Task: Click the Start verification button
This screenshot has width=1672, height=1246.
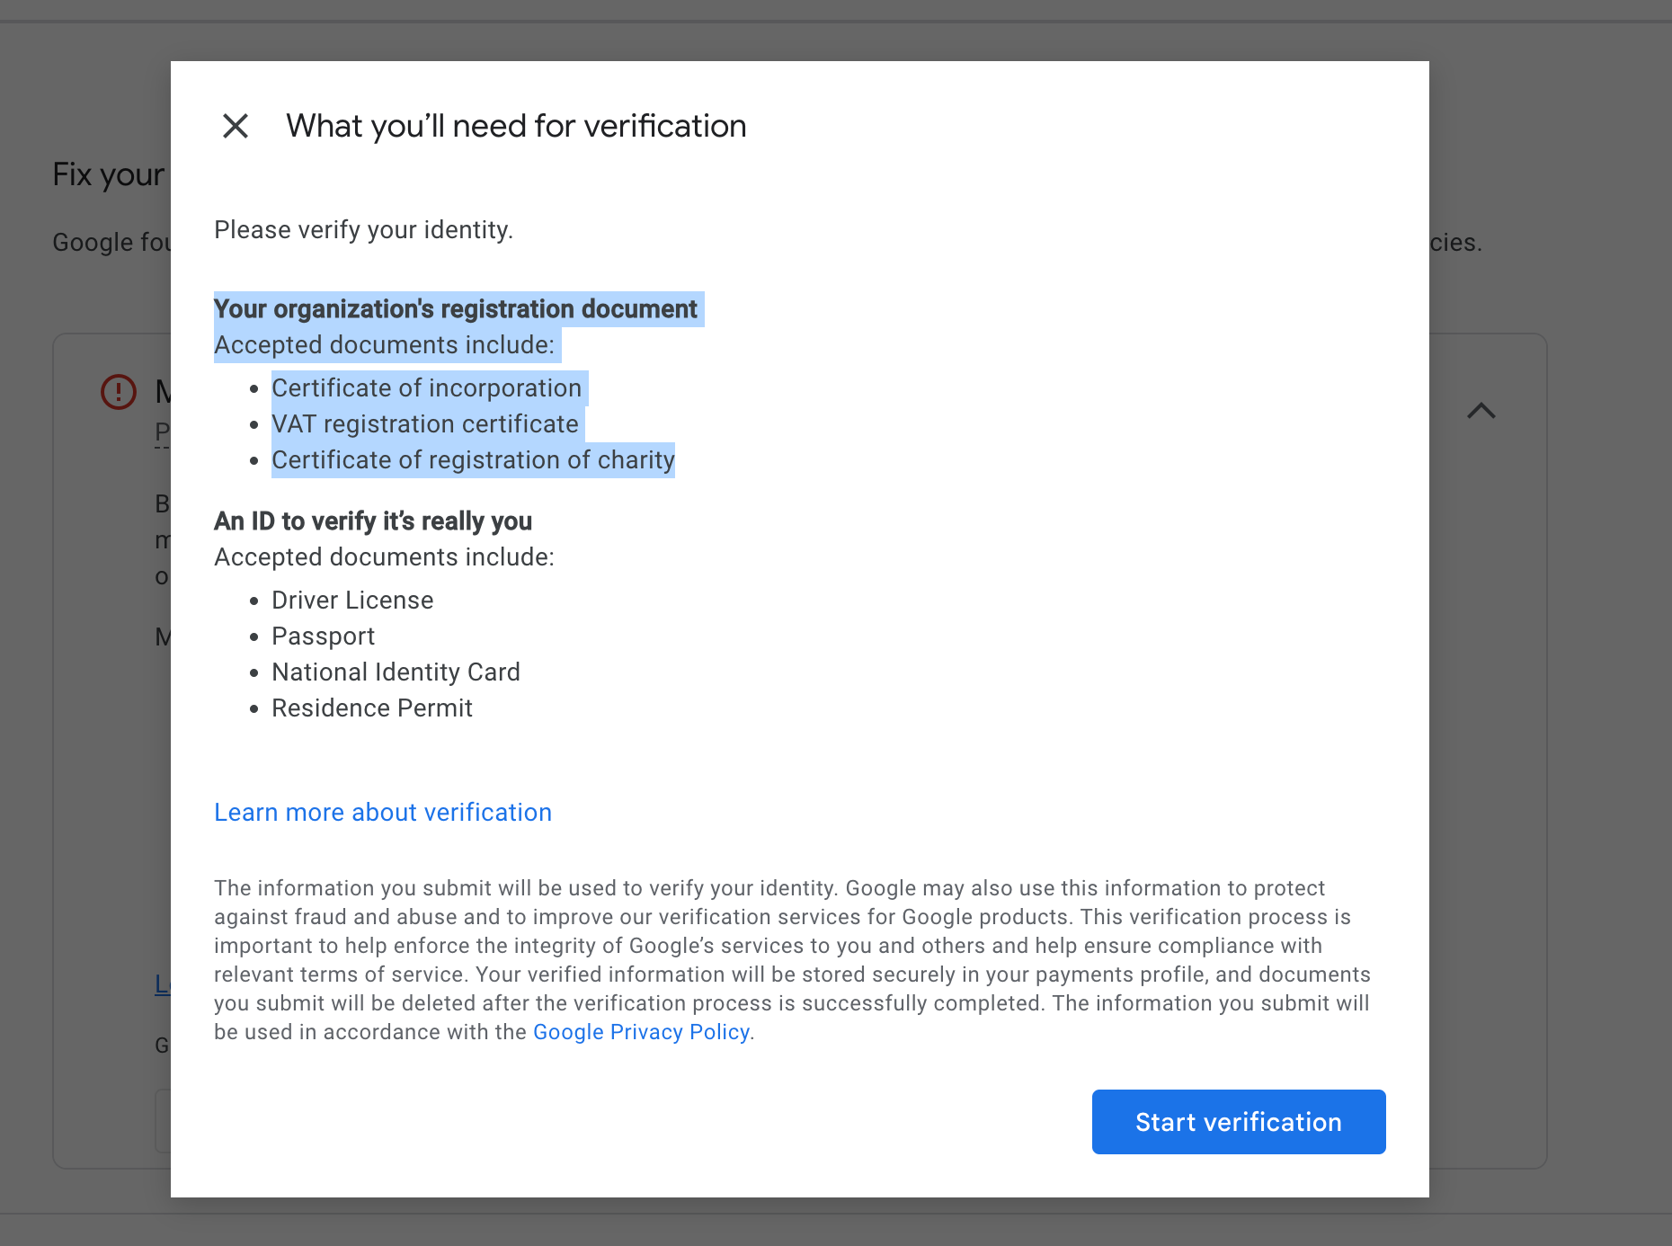Action: [x=1238, y=1122]
